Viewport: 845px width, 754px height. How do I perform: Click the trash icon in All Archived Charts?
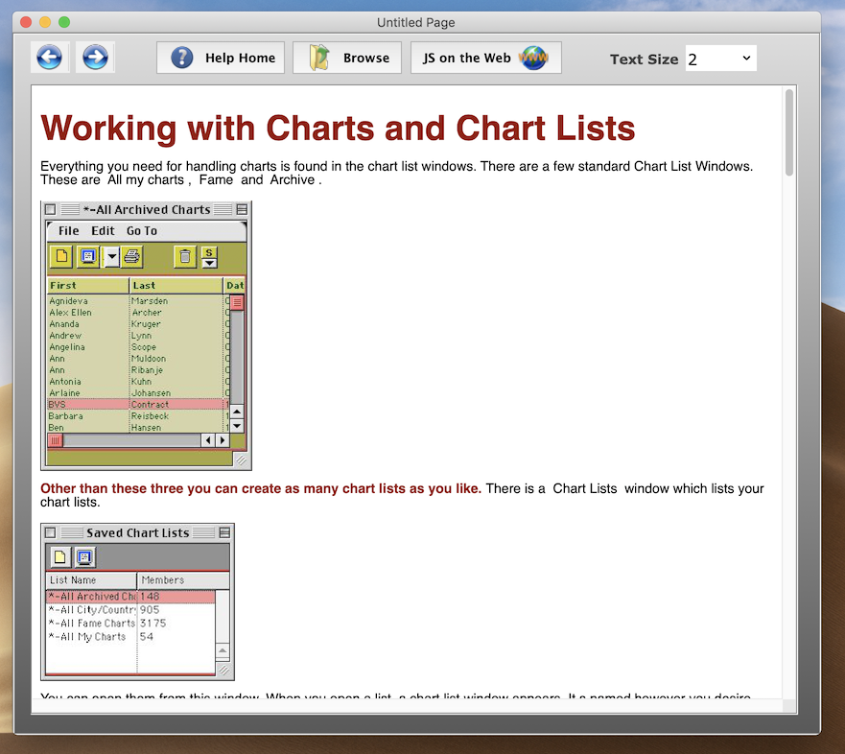[185, 256]
